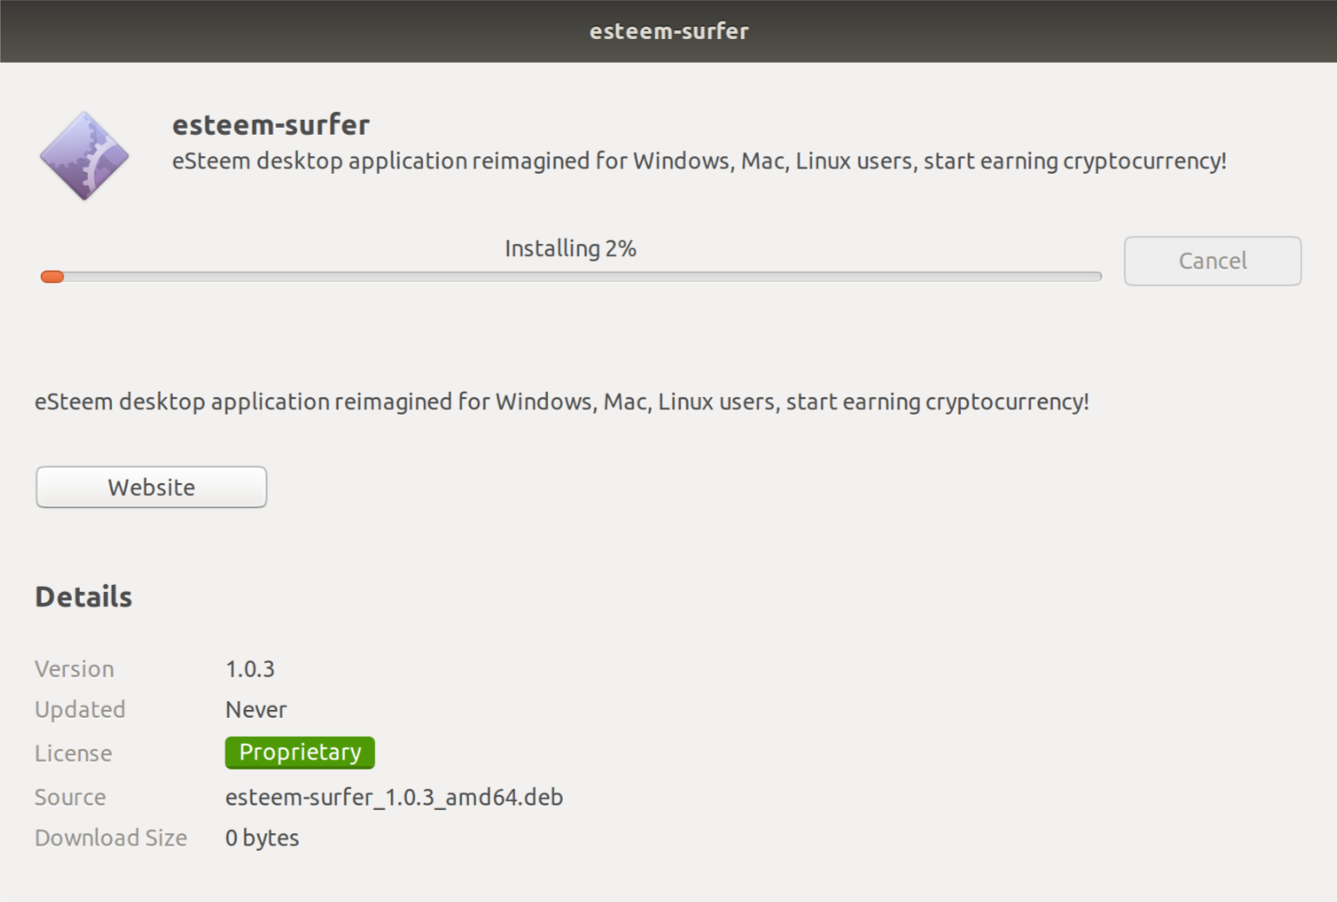The width and height of the screenshot is (1337, 902).
Task: Click the Details section heading
Action: [x=83, y=597]
